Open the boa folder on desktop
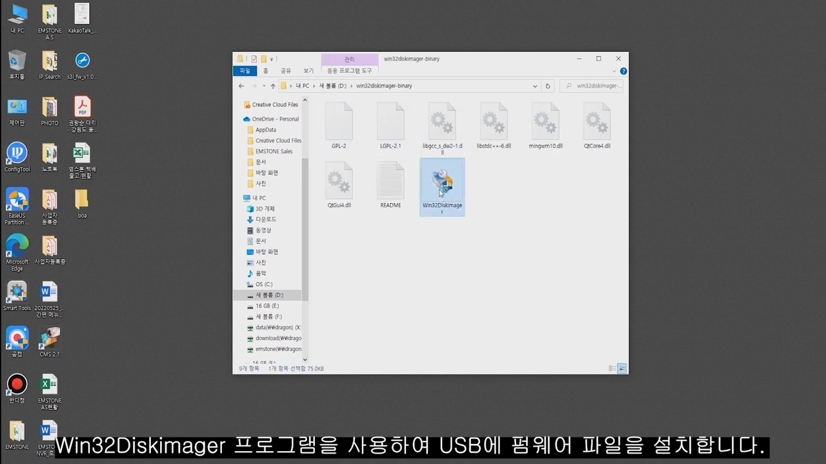Screen dimensions: 826x464 [x=82, y=204]
